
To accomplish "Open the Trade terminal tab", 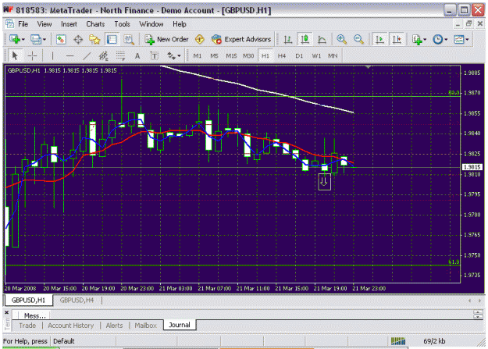I will [27, 326].
